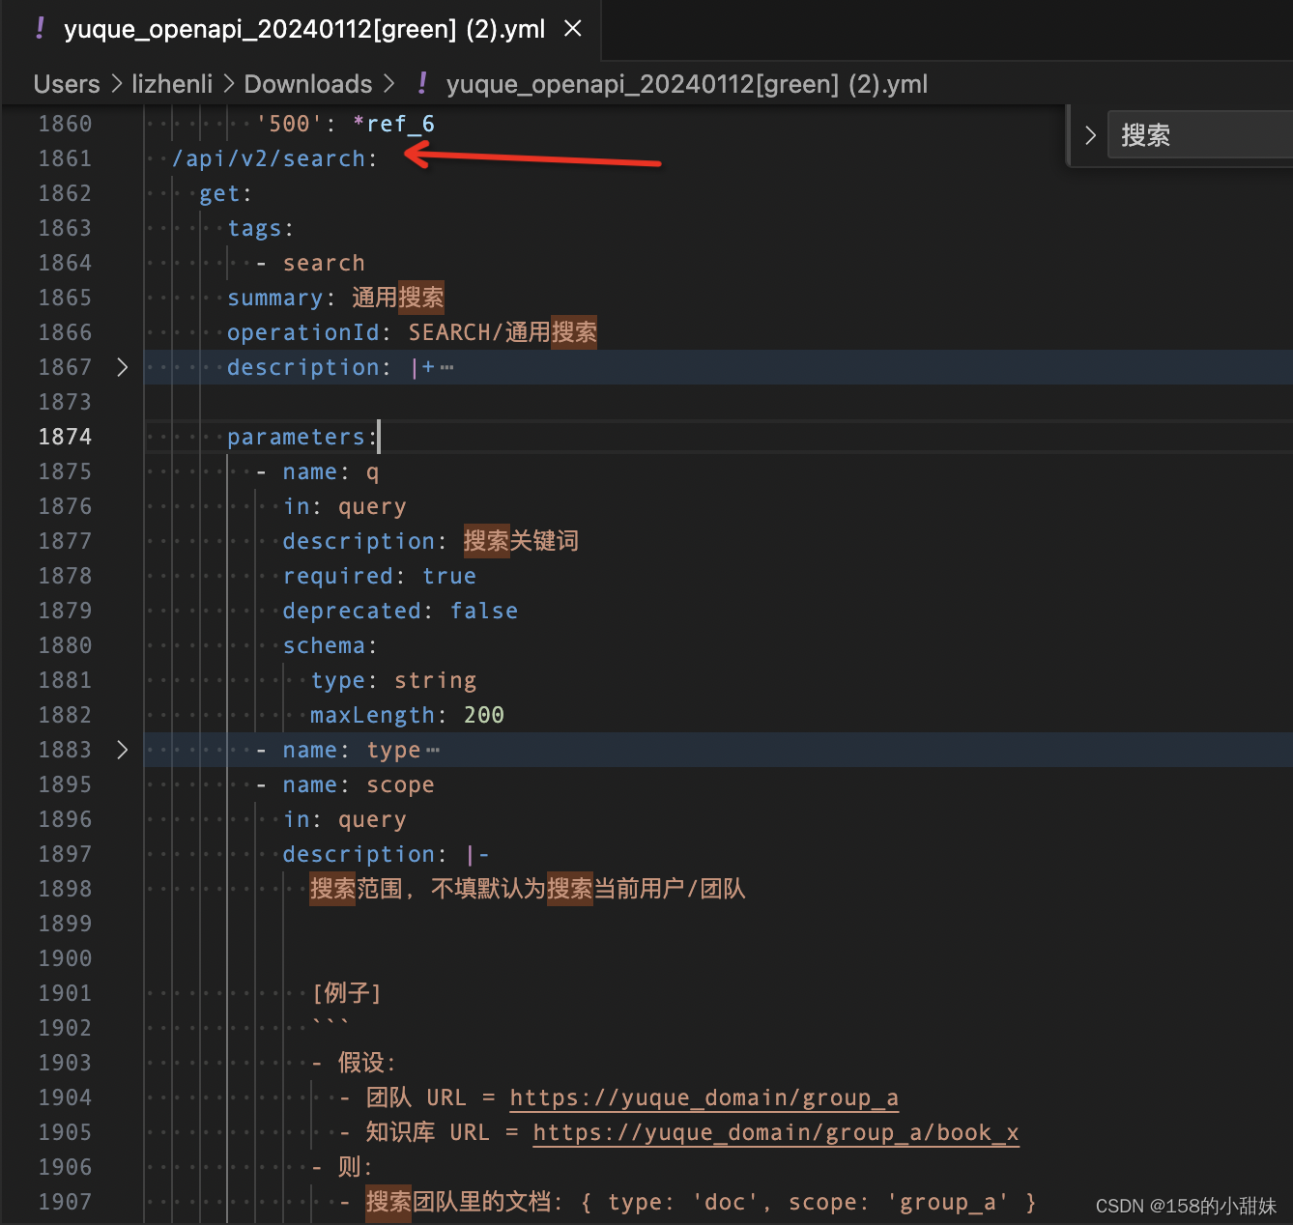Select the yuque_openapi_20240112[green] (2).yml tab
This screenshot has width=1293, height=1225.
coord(304,29)
